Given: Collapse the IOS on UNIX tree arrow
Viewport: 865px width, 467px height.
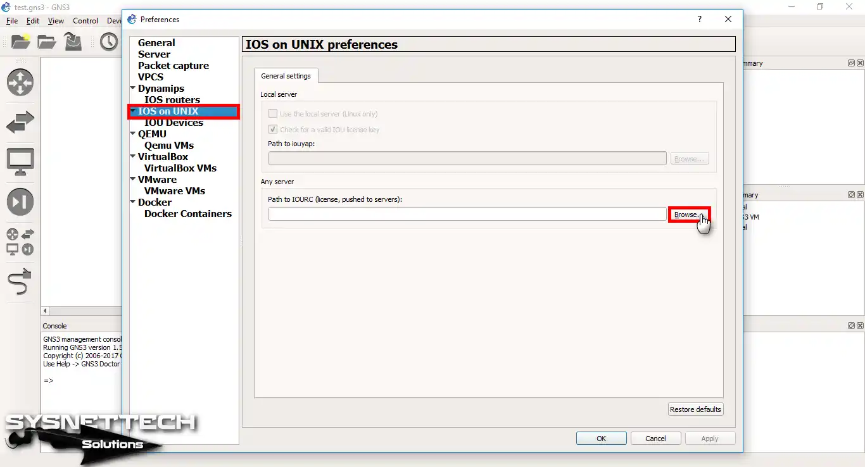Looking at the screenshot, I should coord(133,111).
